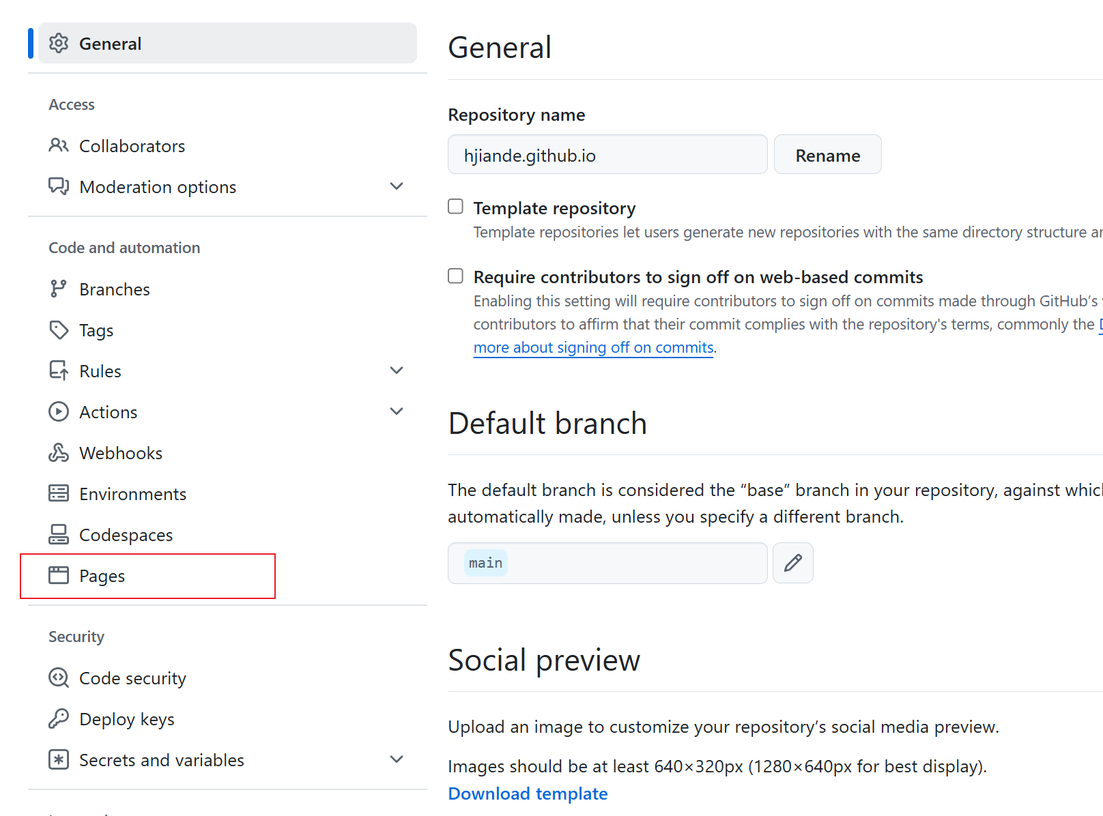Enable the Template repository checkbox

(455, 207)
